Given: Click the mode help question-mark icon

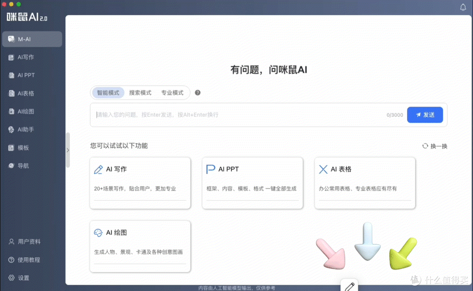Looking at the screenshot, I should coord(198,93).
